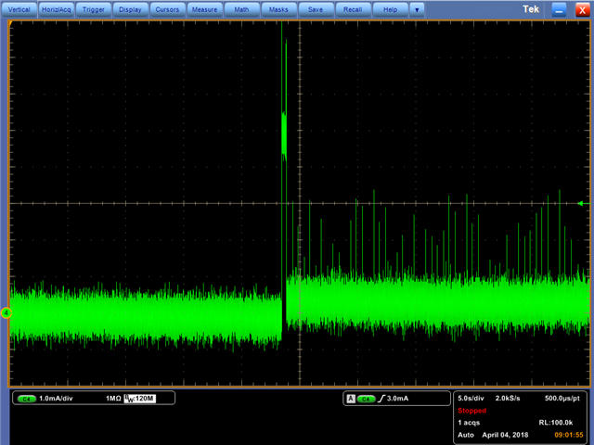Screen dimensions: 594x445
Task: Click the 1 acqs acquisition count
Action: tap(469, 423)
